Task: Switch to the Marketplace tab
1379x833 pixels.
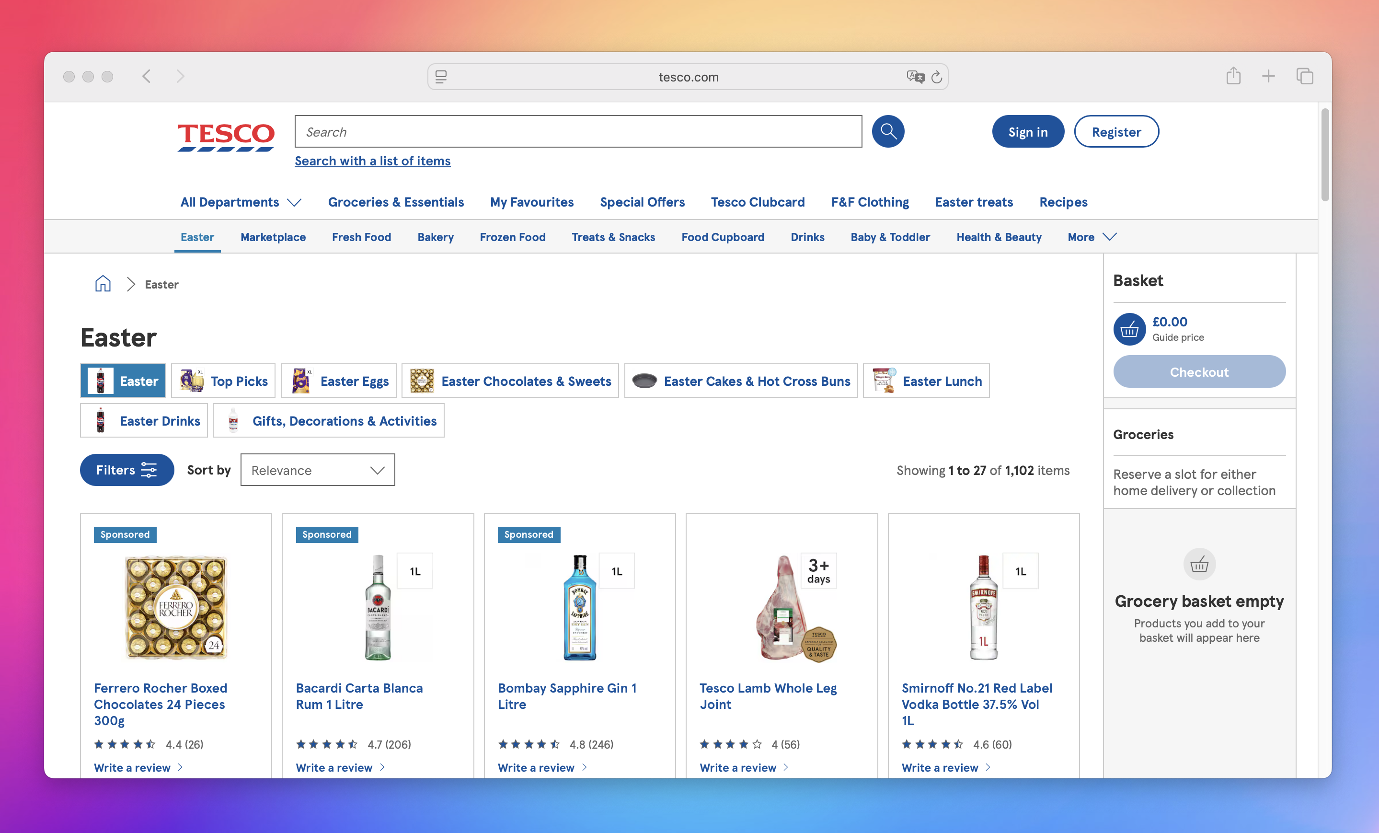Action: [x=273, y=237]
